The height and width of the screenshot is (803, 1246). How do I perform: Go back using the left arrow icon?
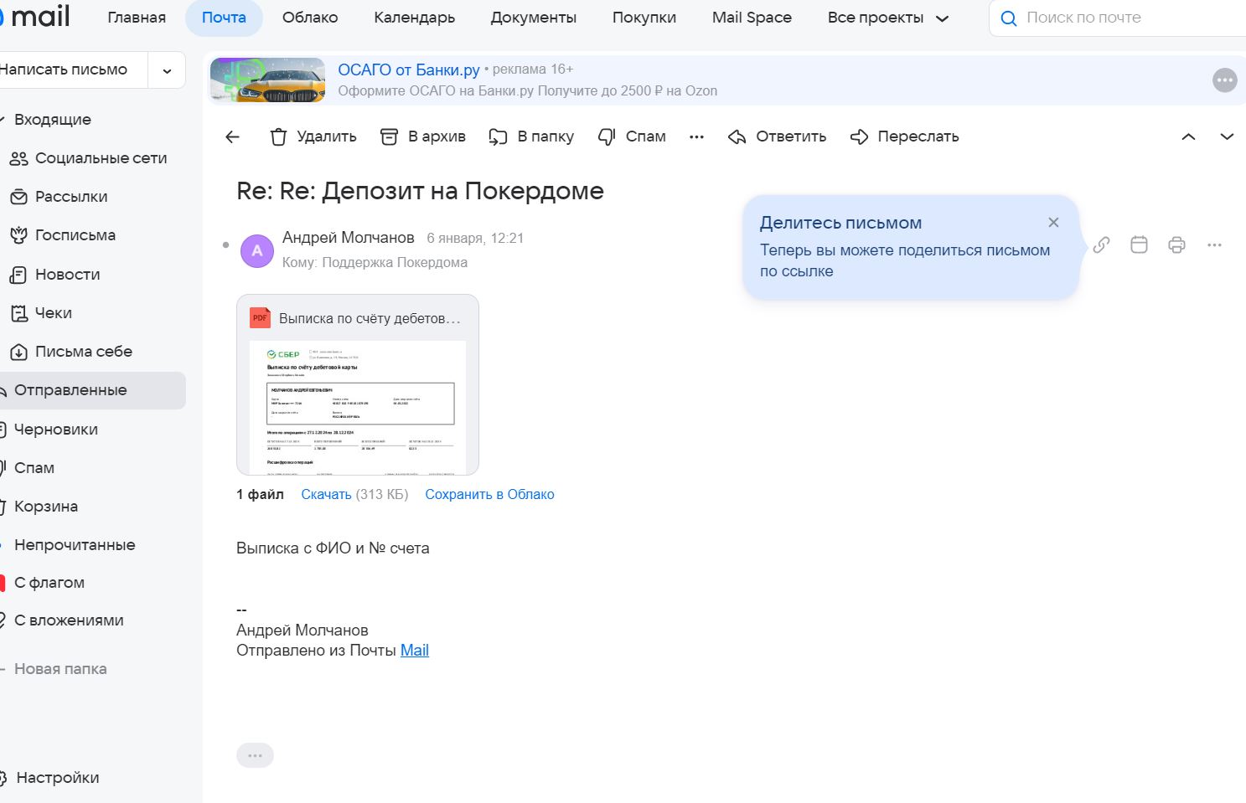tap(233, 136)
